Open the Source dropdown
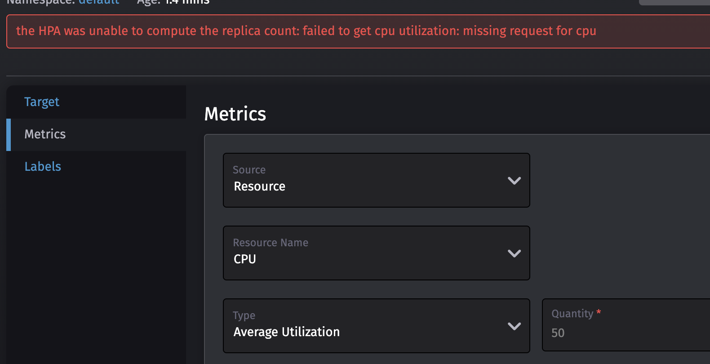Image resolution: width=710 pixels, height=364 pixels. pyautogui.click(x=376, y=180)
